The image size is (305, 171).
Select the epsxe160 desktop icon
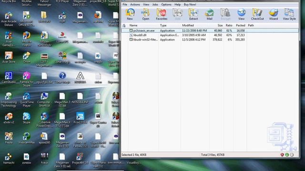click(44, 138)
